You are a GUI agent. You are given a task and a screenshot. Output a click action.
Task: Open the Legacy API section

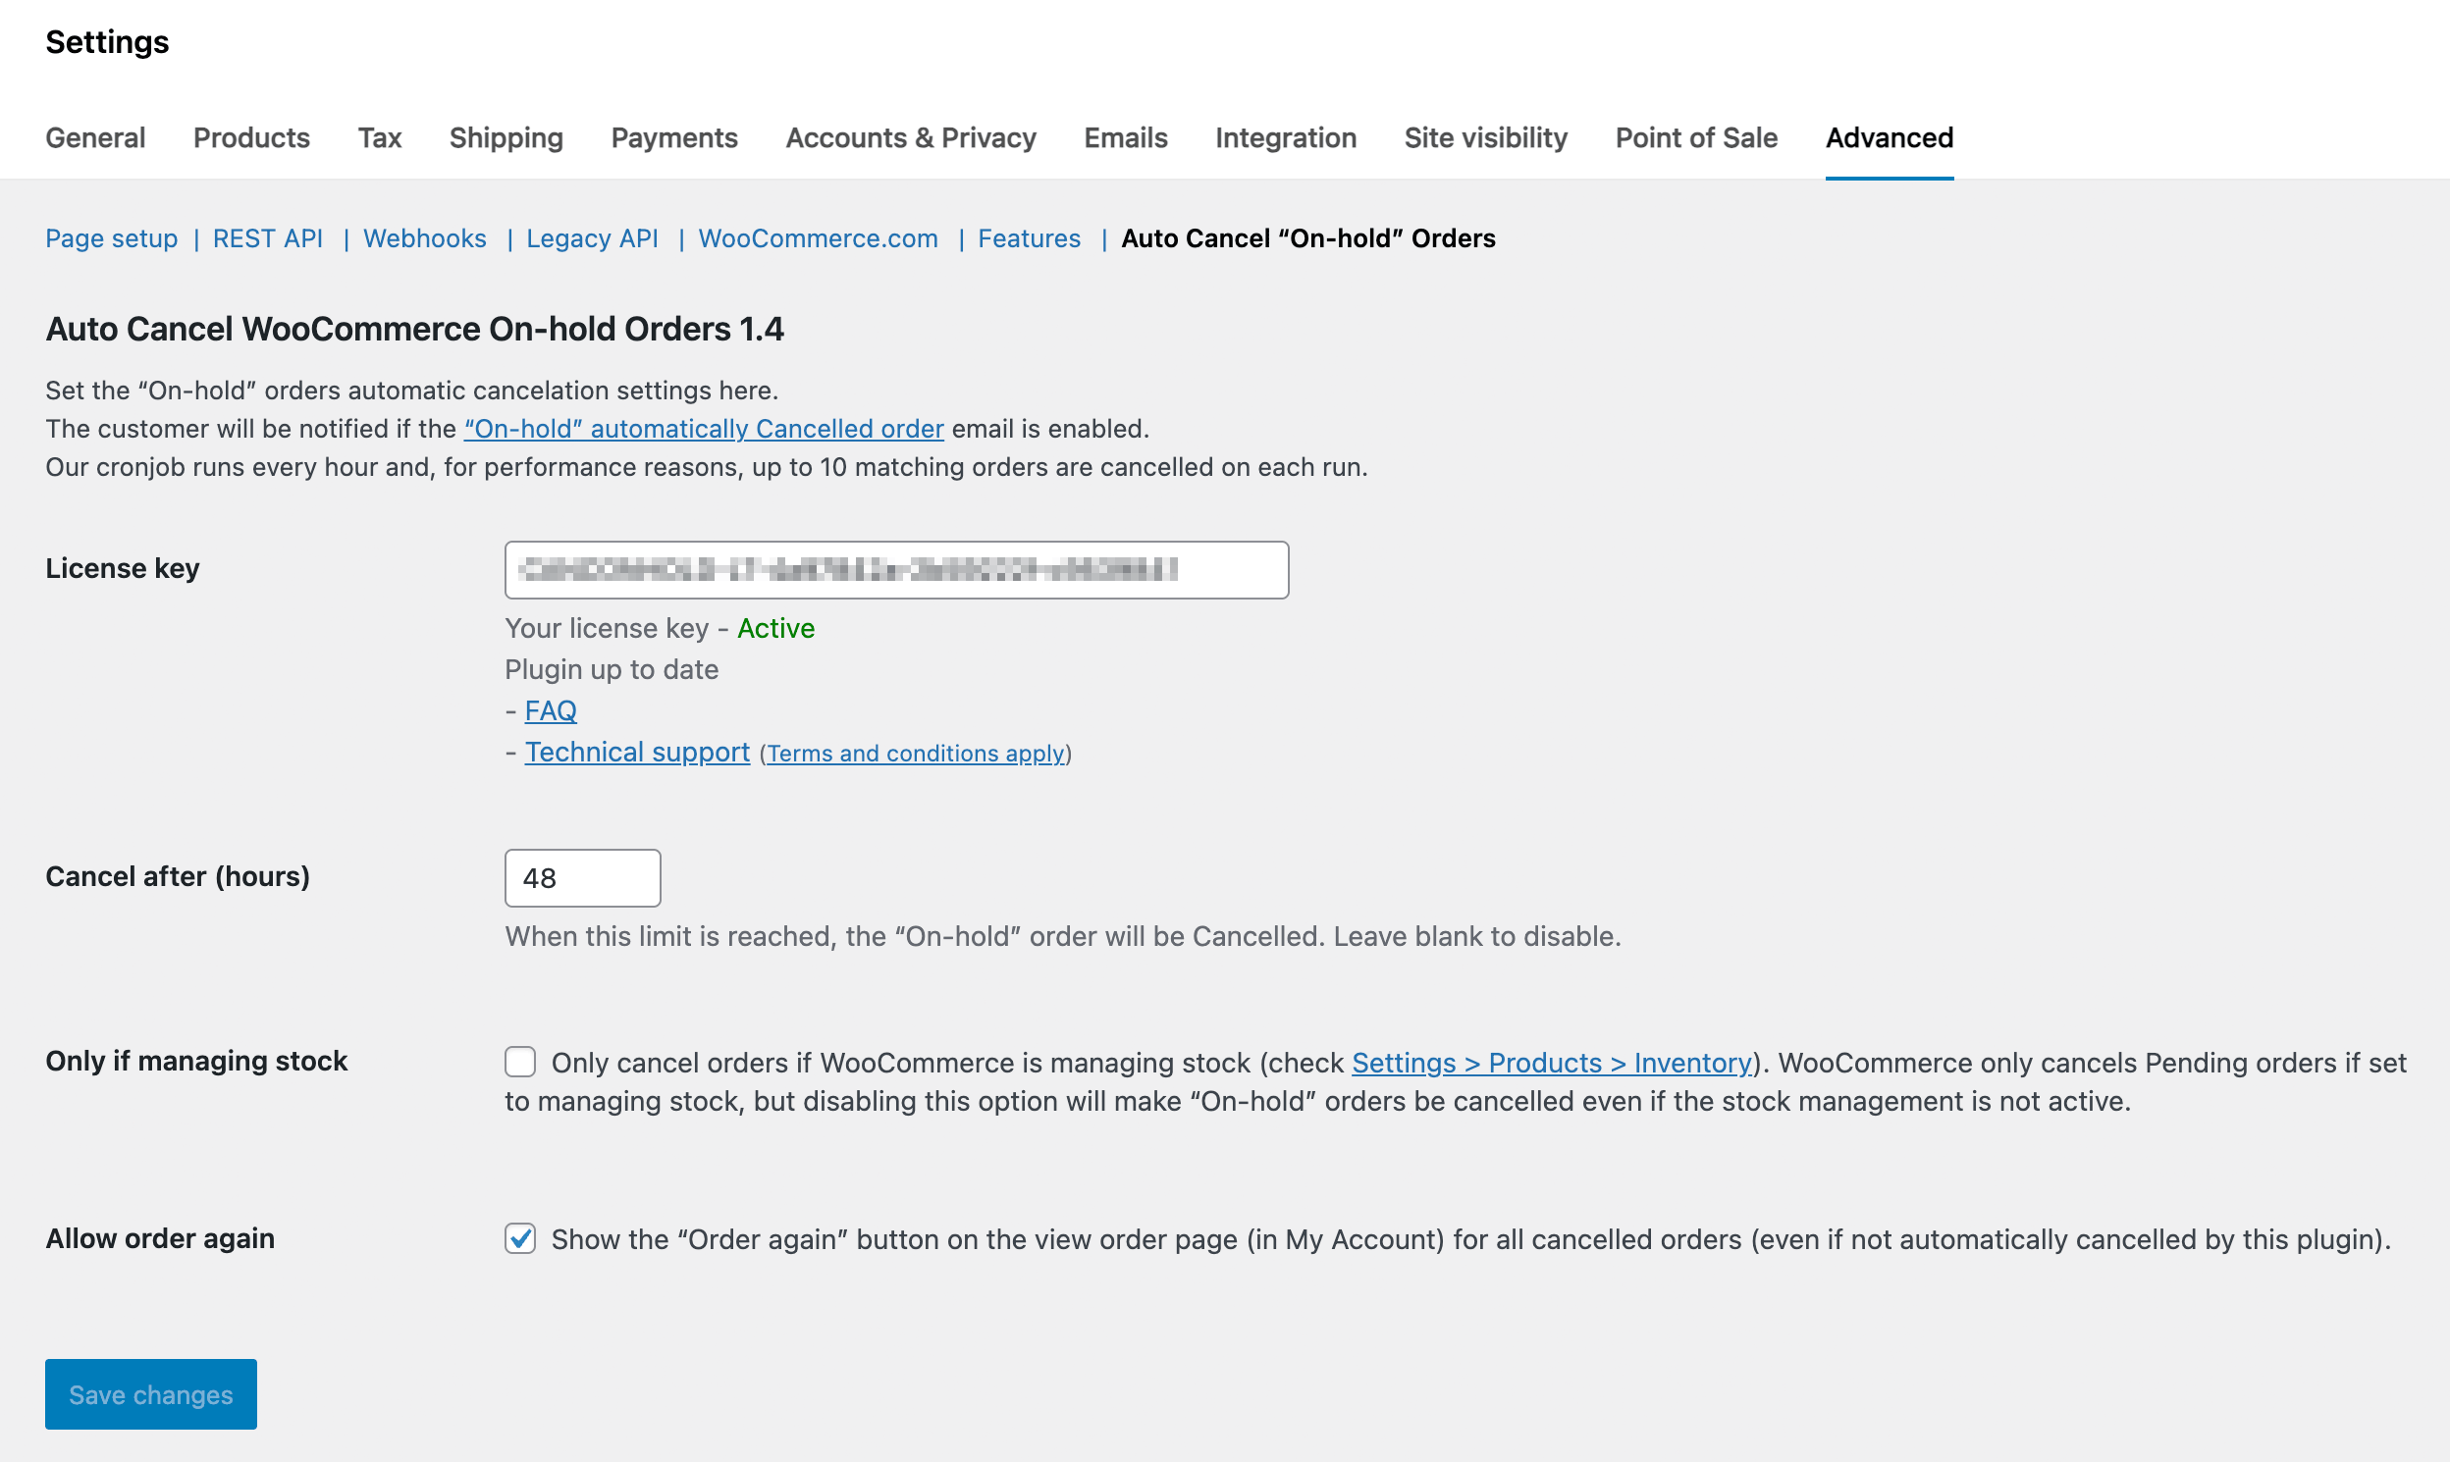(592, 238)
